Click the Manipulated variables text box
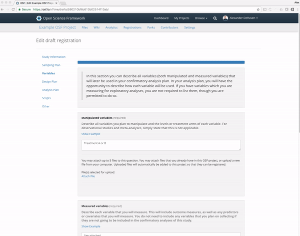The width and height of the screenshot is (300, 236). coord(161,145)
